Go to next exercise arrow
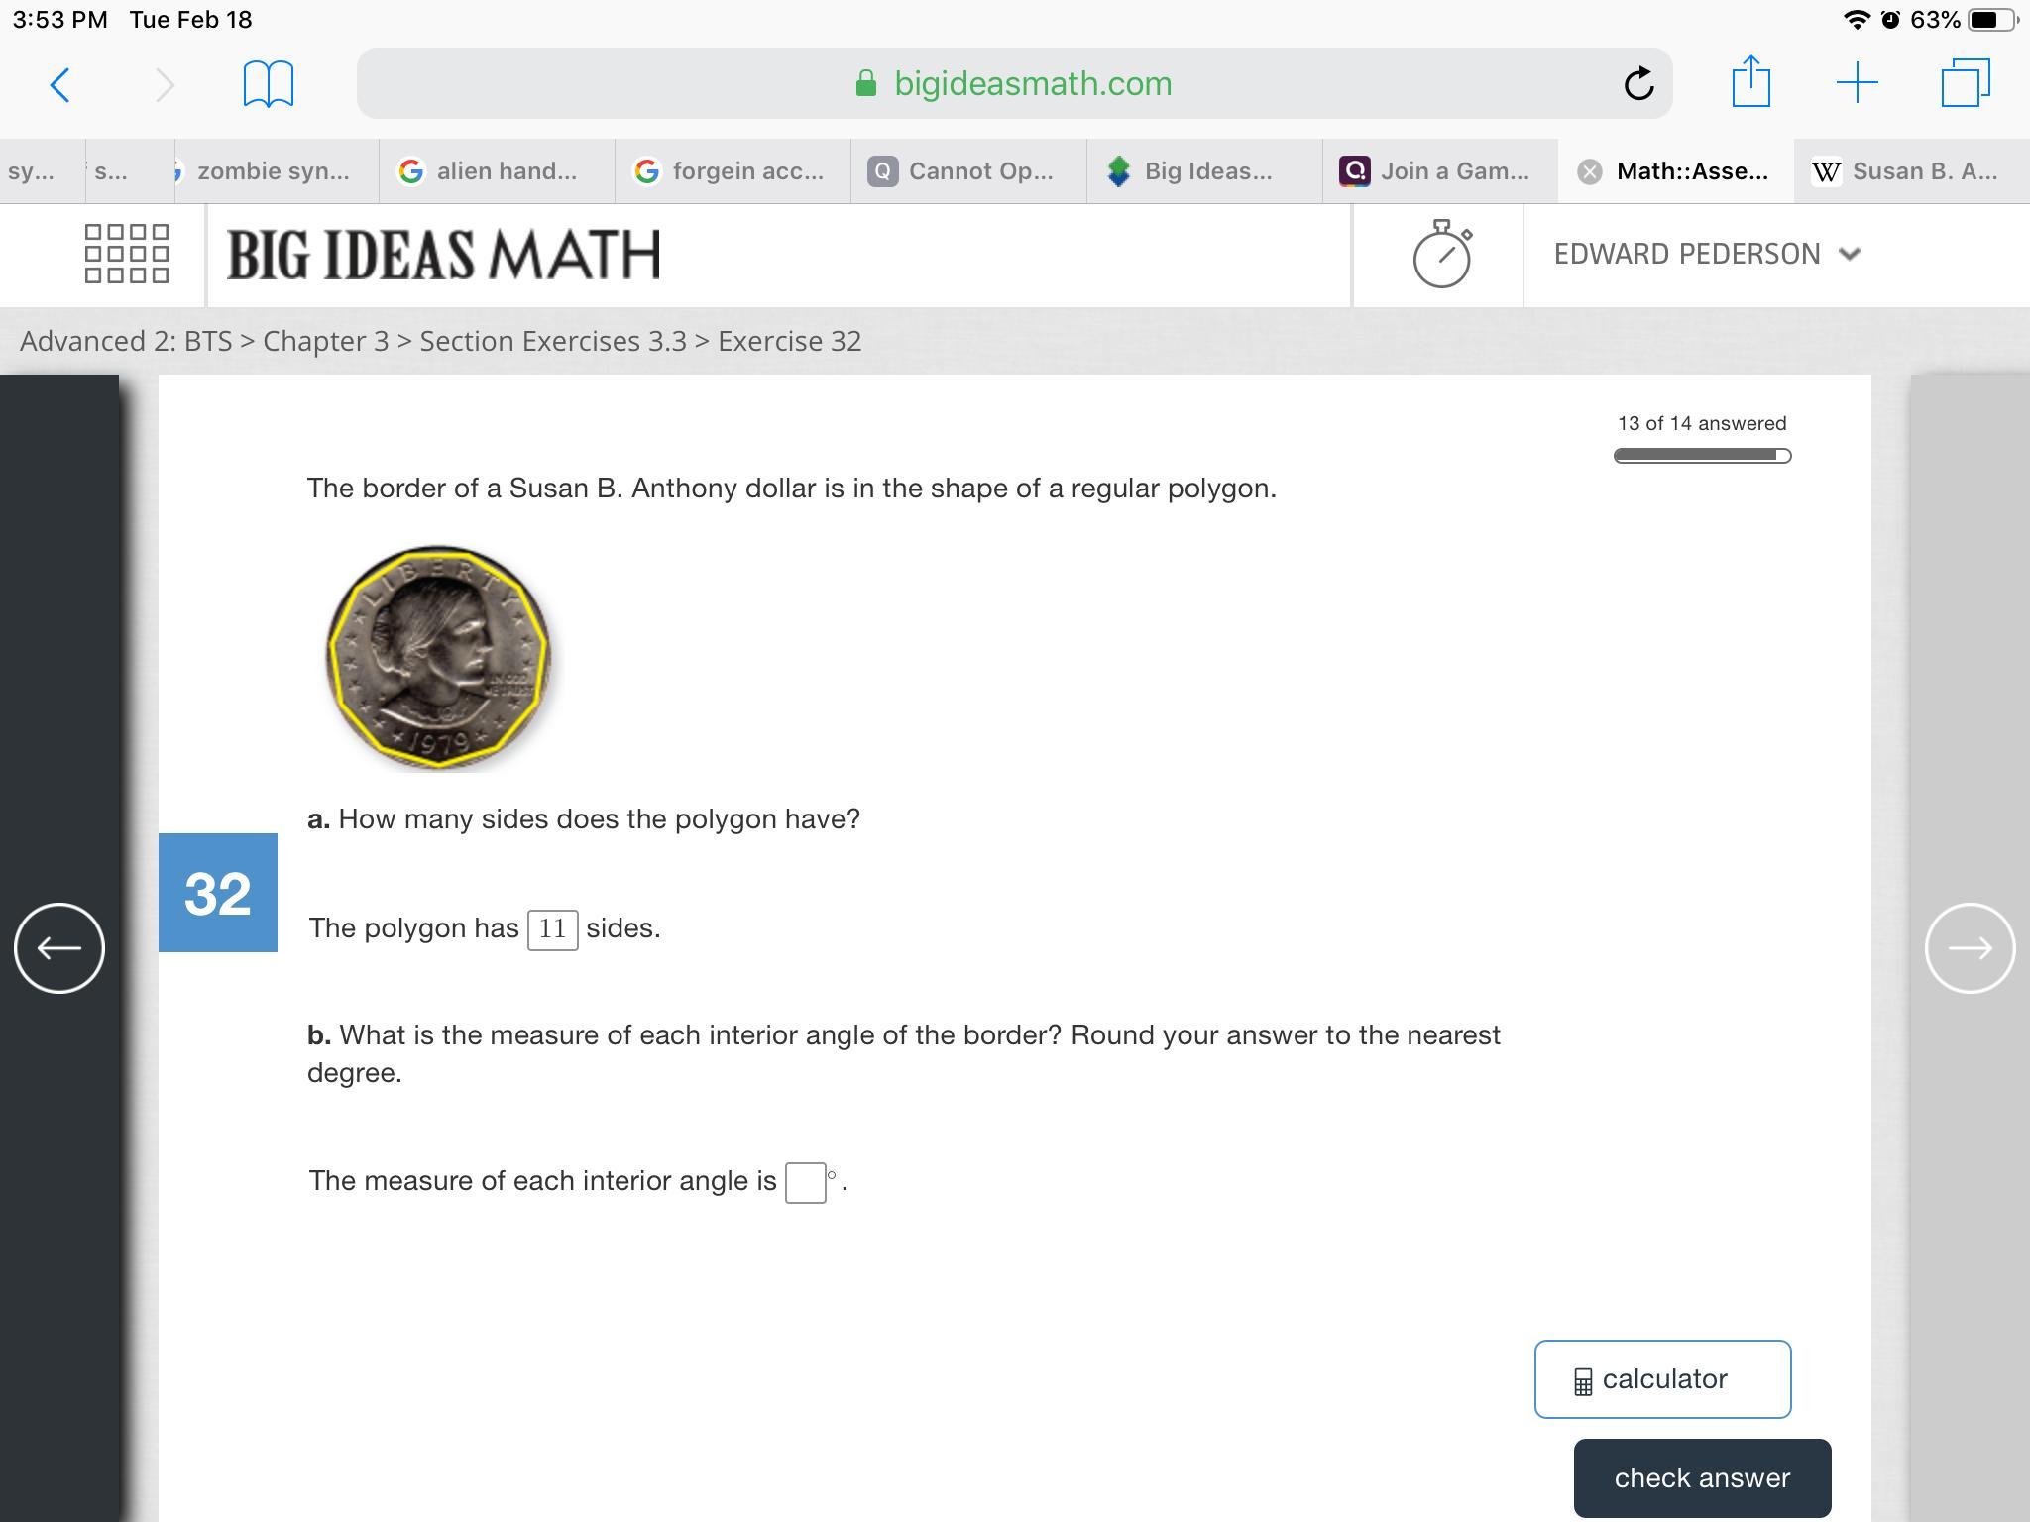2030x1522 pixels. (1970, 948)
